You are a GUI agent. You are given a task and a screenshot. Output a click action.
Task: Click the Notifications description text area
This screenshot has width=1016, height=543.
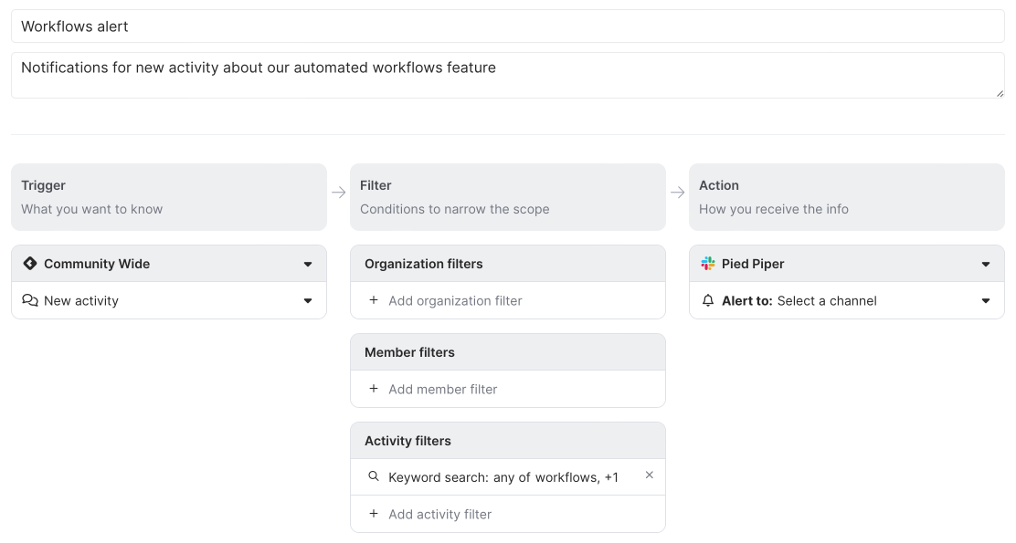pyautogui.click(x=507, y=75)
